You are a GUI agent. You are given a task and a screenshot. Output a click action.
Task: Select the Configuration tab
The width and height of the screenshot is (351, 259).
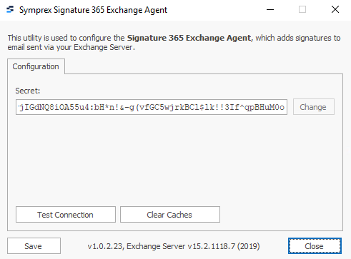click(x=36, y=66)
